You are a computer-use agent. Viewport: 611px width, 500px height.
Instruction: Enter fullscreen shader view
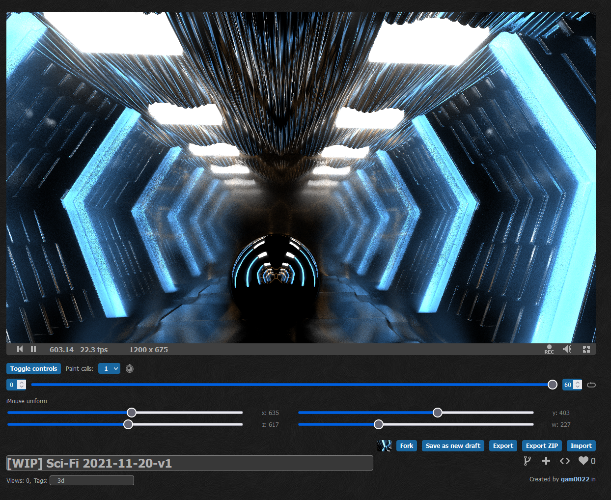(x=586, y=349)
